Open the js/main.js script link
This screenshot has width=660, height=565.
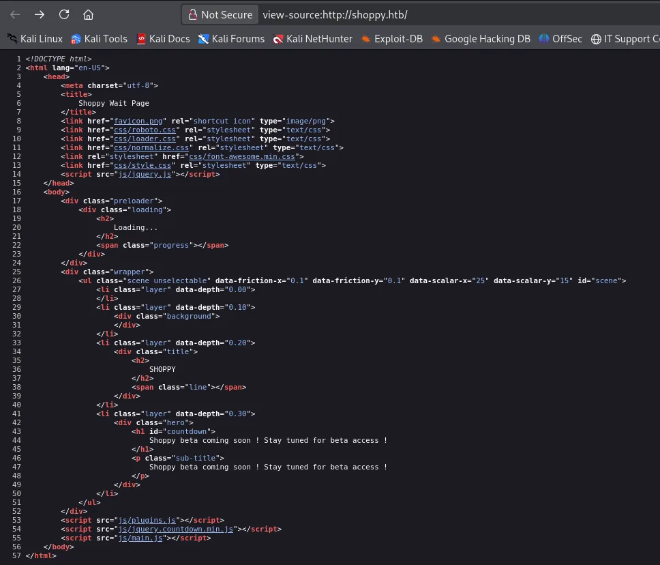[140, 538]
